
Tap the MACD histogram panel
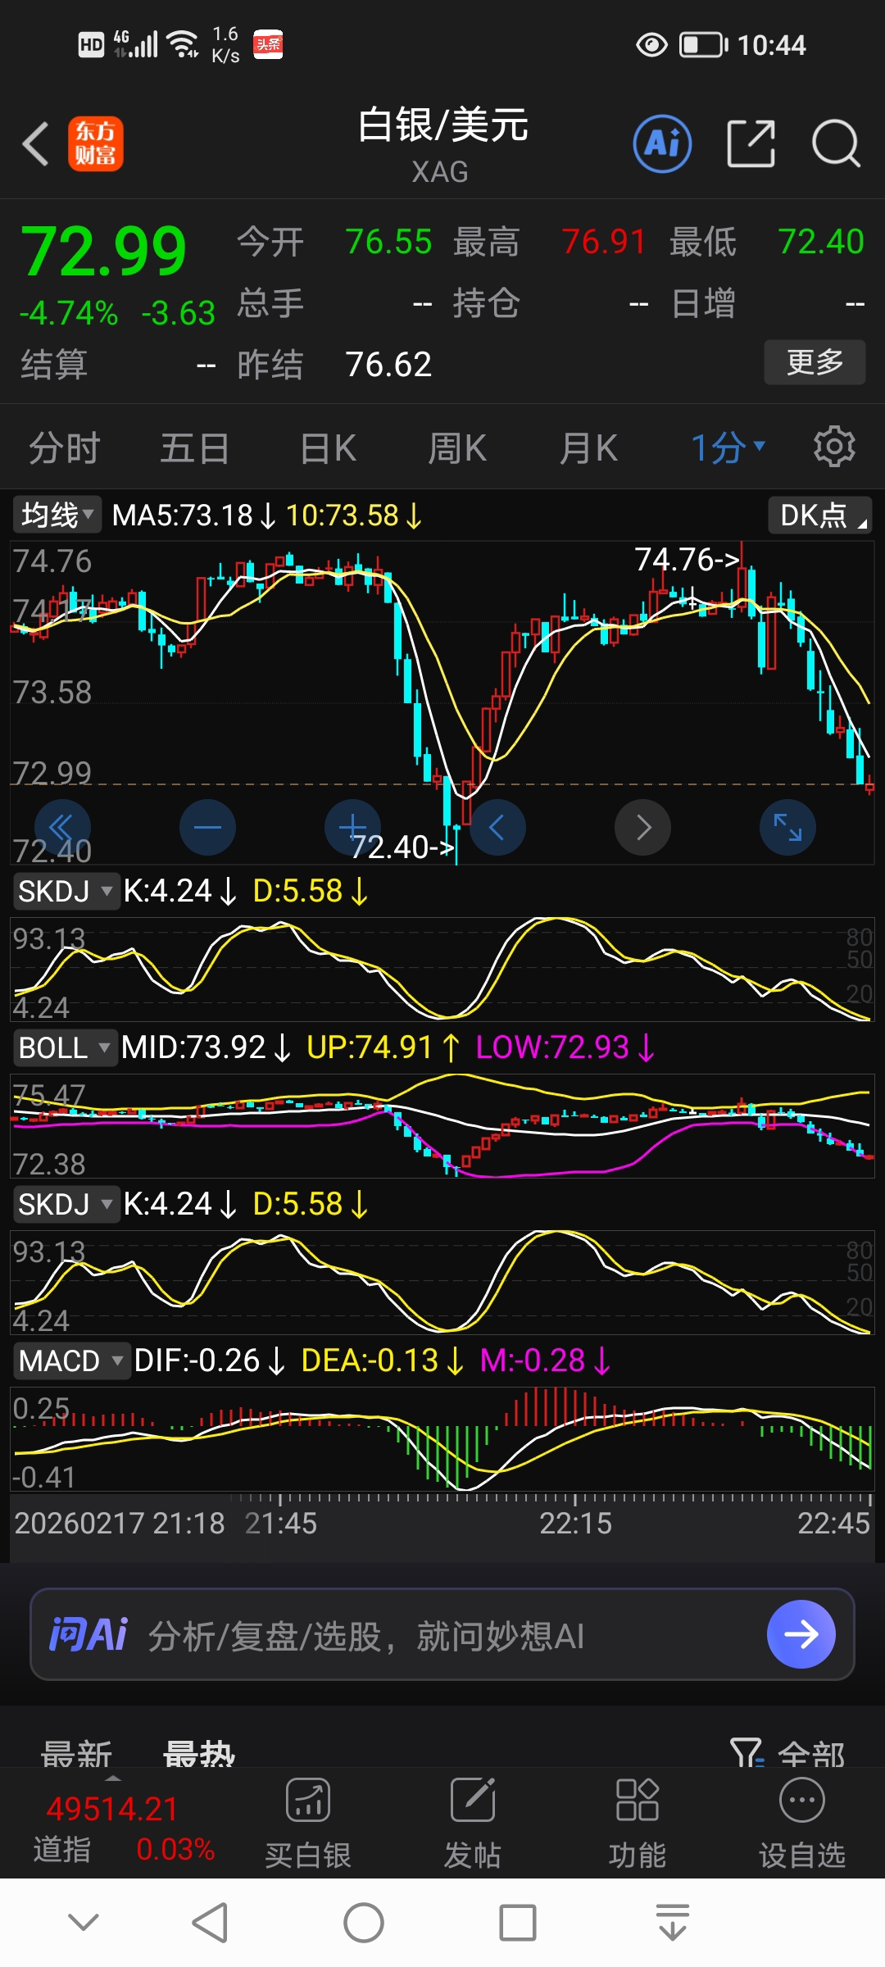pyautogui.click(x=442, y=1439)
